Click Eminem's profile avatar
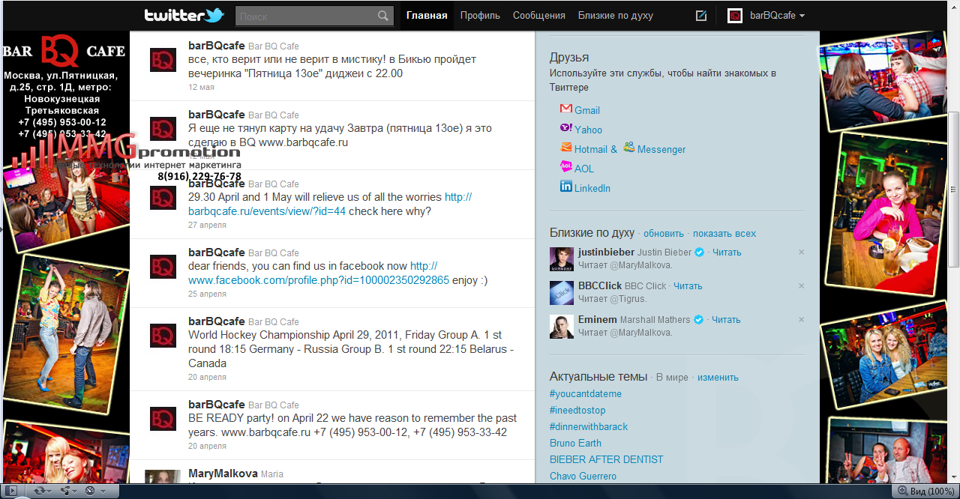 pyautogui.click(x=562, y=326)
